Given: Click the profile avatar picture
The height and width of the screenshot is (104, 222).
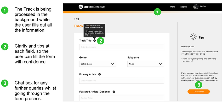Looking at the screenshot, I should point(196,7).
